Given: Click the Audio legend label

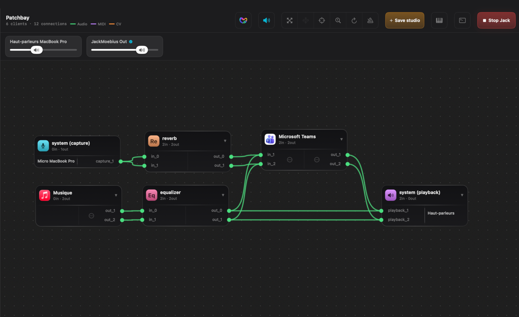Looking at the screenshot, I should pyautogui.click(x=82, y=24).
